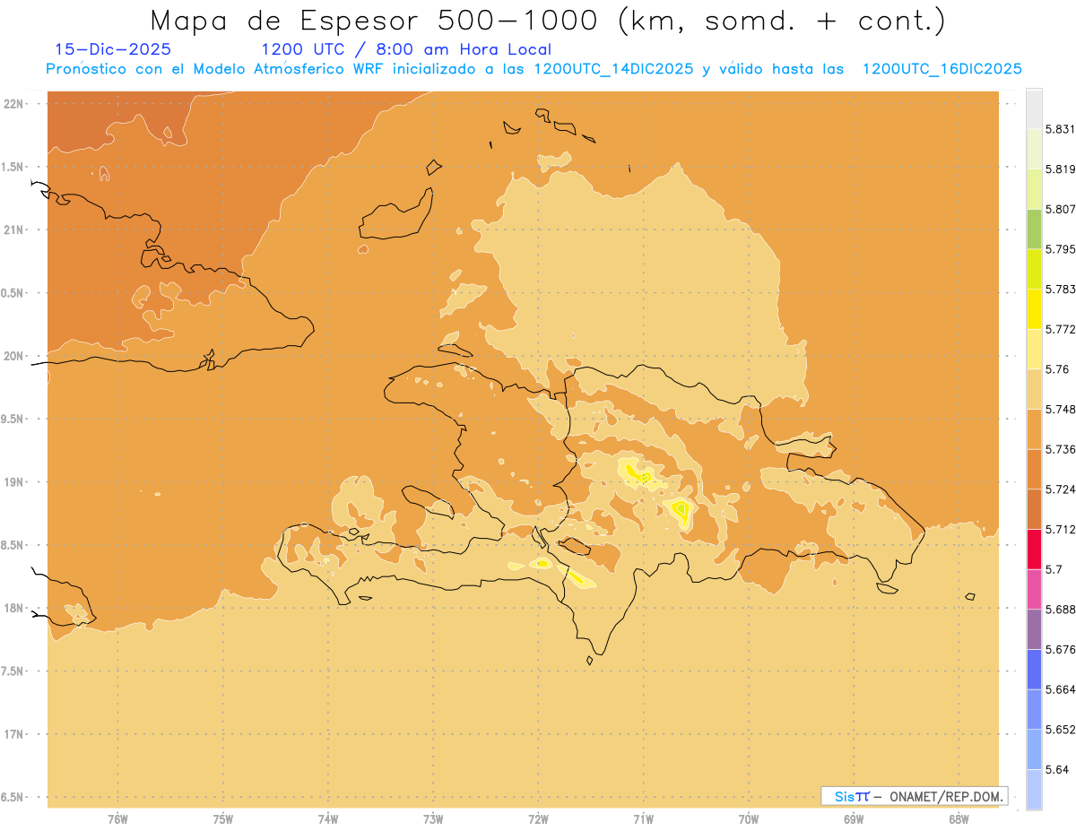Pick the saturated blue swatch above 5.664
This screenshot has height=831, width=1076.
coord(1034,669)
